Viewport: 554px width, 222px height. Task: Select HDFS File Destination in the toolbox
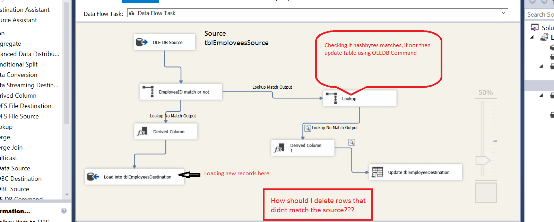click(26, 106)
